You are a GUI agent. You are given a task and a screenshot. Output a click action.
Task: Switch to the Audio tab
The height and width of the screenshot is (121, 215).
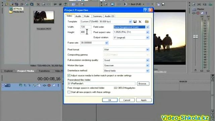[x=78, y=16]
